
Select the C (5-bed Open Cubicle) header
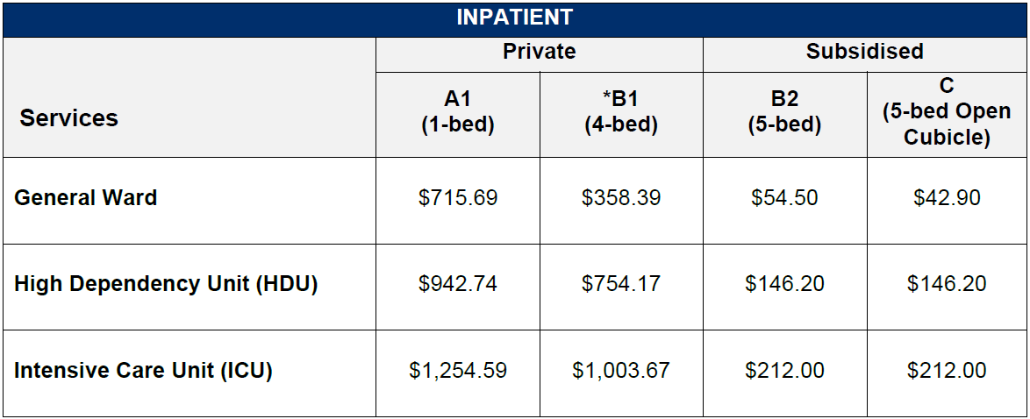click(947, 112)
